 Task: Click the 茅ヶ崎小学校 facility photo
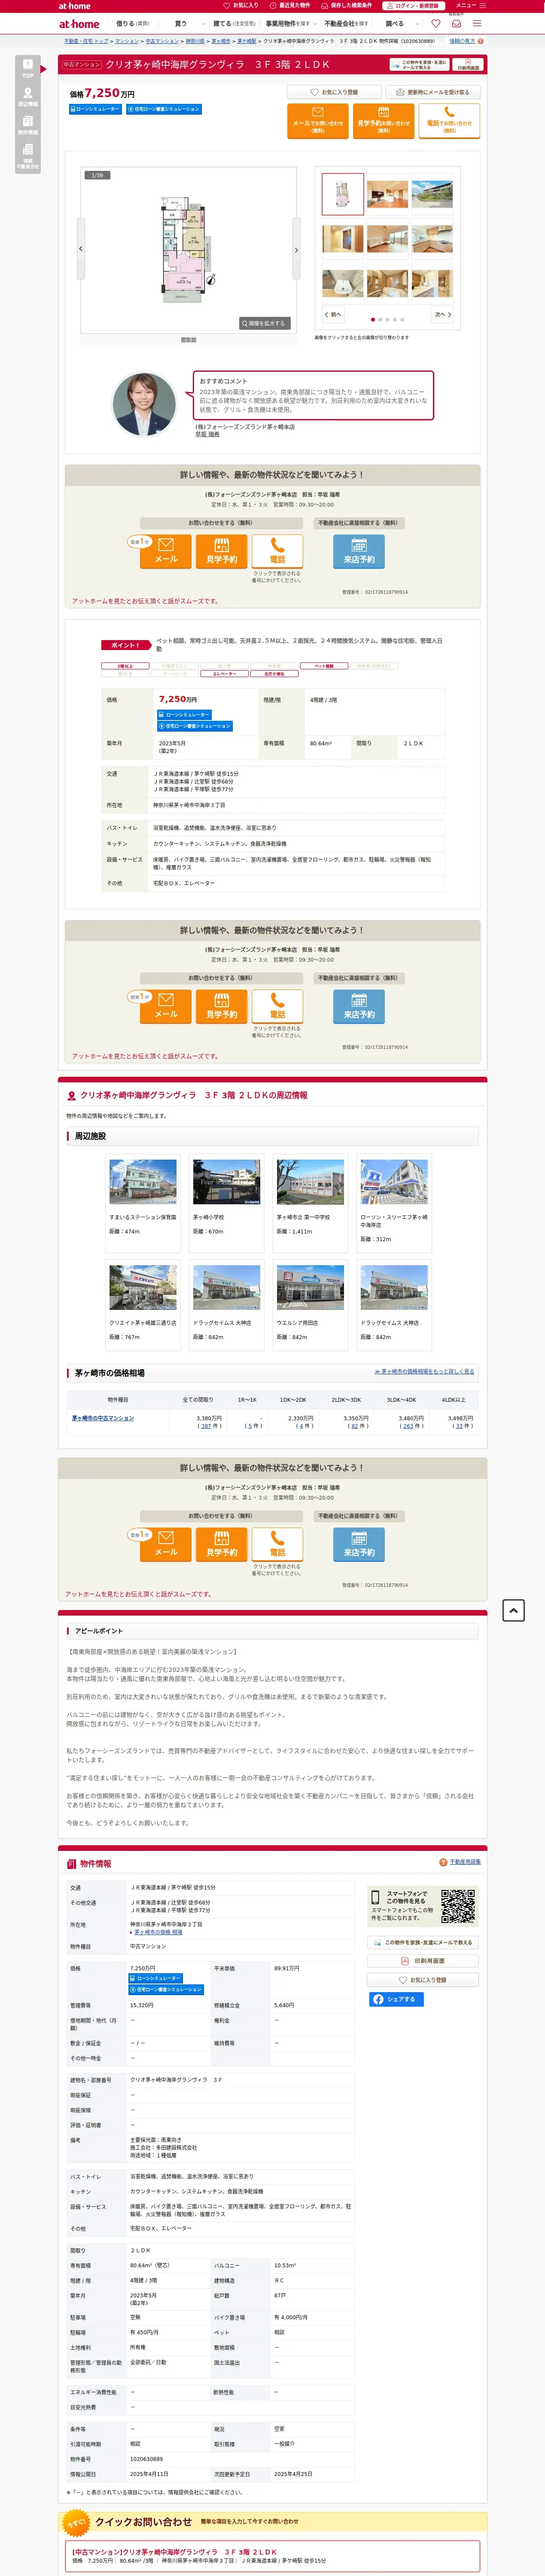[x=227, y=1182]
